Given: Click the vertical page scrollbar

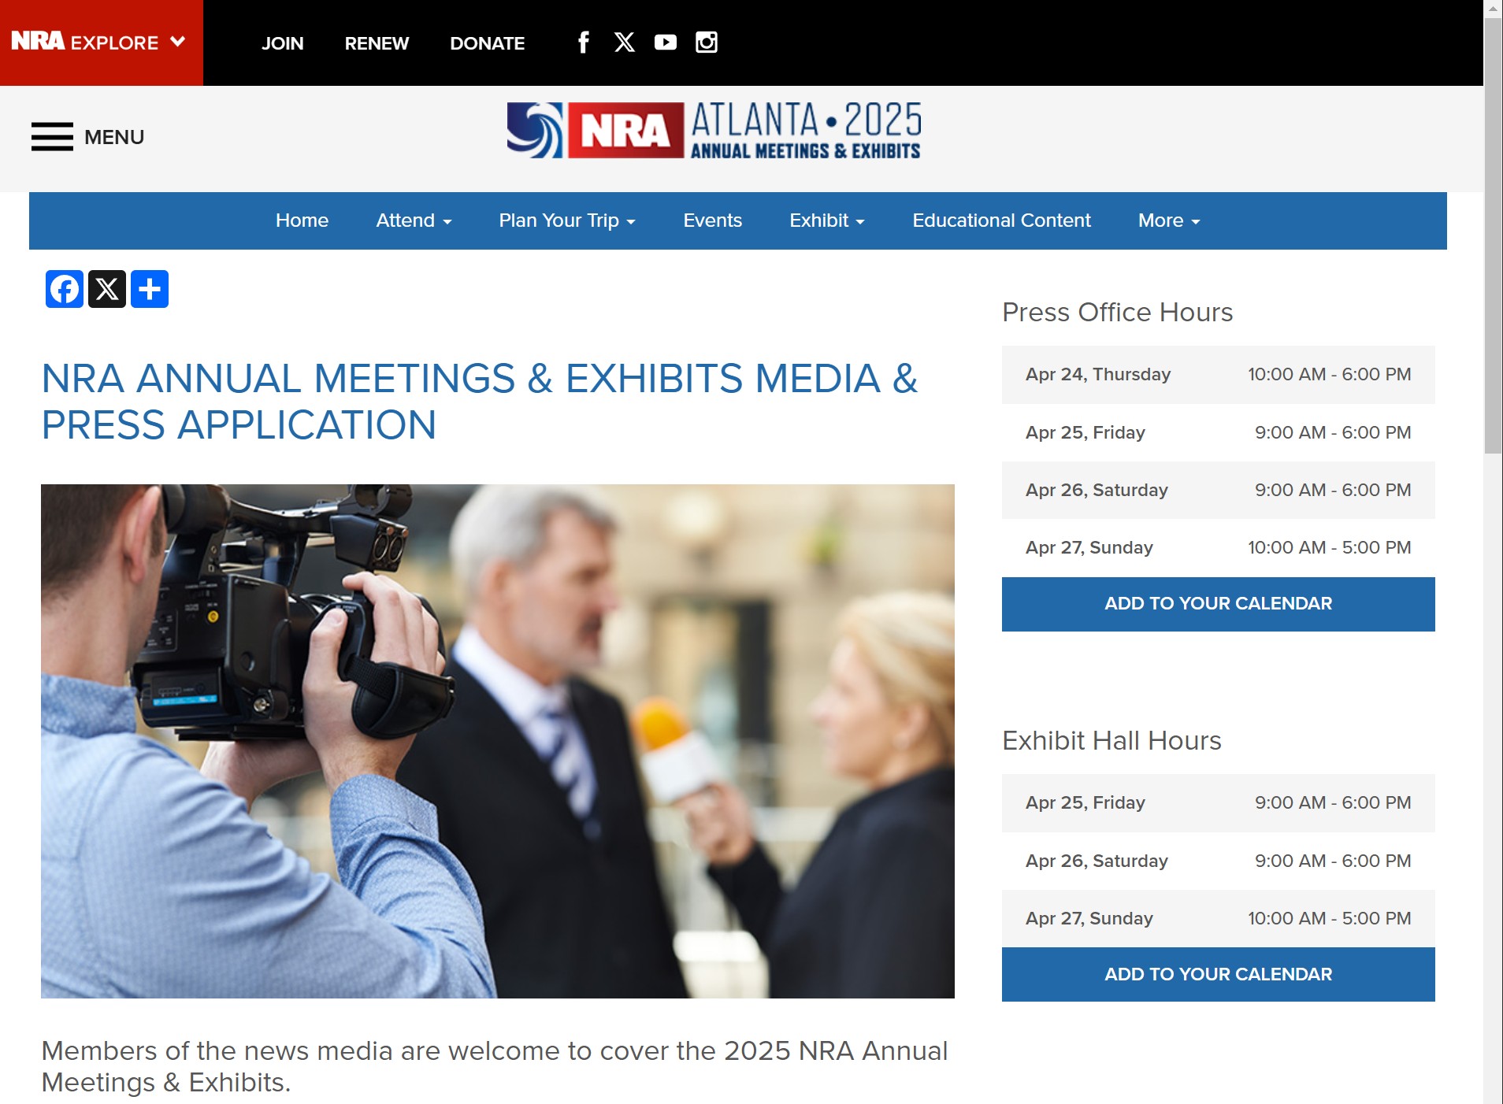Looking at the screenshot, I should pos(1493,236).
